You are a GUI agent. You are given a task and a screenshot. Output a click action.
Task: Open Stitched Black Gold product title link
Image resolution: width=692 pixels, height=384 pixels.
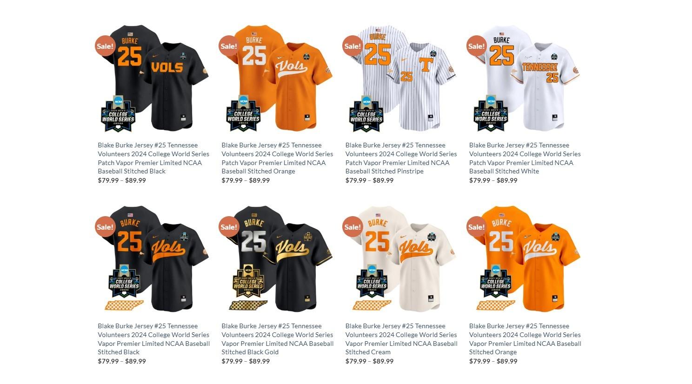pos(278,339)
